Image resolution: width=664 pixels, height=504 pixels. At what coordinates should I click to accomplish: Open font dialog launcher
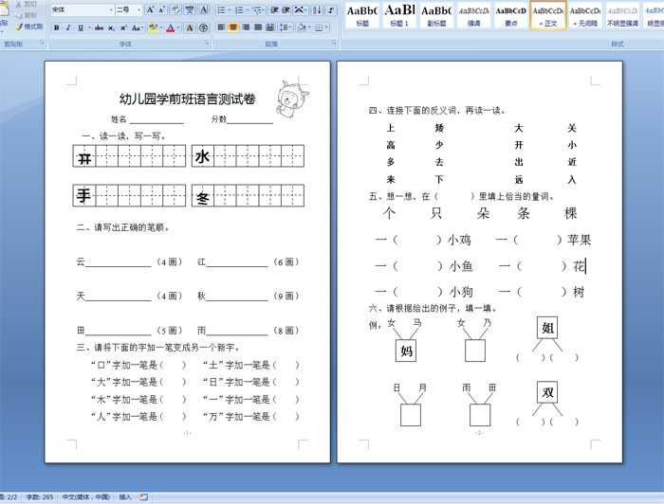pyautogui.click(x=207, y=44)
